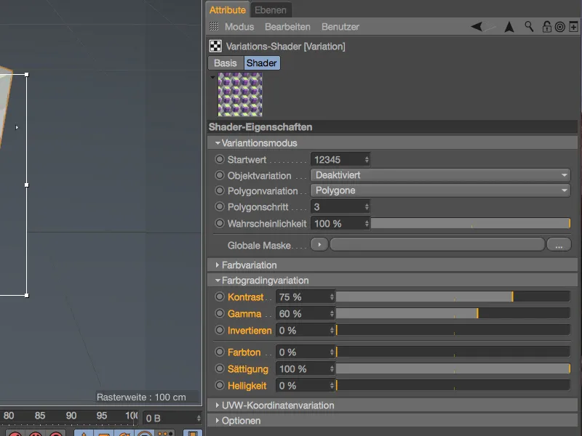The image size is (582, 436).
Task: Click the back navigation arrow in the Attribute manager
Action: tap(477, 26)
